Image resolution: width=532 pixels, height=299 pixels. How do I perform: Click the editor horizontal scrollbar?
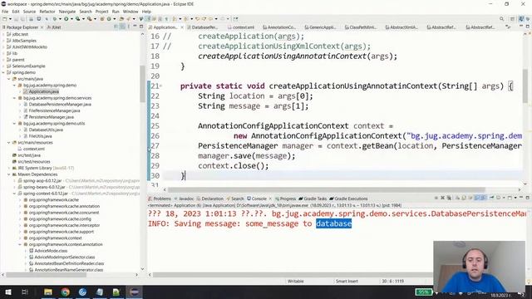click(326, 190)
